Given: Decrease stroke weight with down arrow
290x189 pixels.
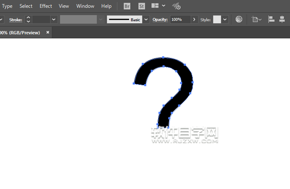Looking at the screenshot, I should click(29, 21).
